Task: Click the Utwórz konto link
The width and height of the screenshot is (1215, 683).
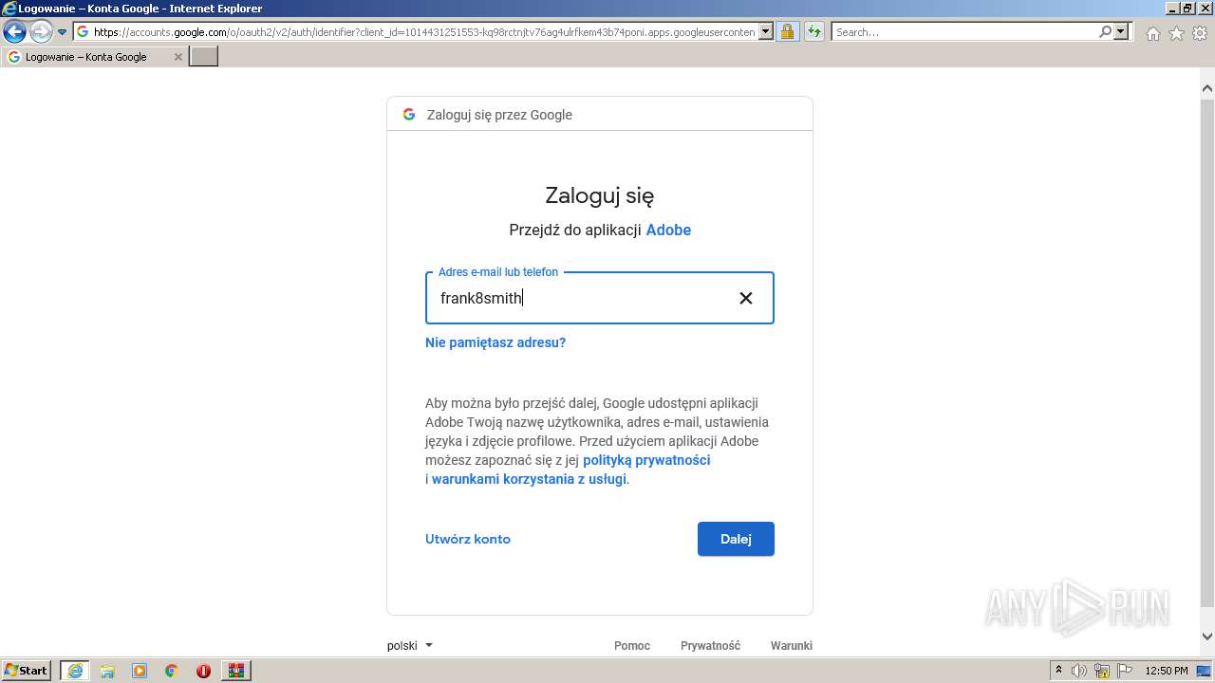Action: pos(468,539)
